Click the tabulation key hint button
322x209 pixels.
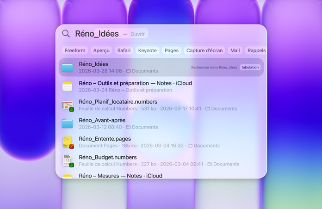250,68
